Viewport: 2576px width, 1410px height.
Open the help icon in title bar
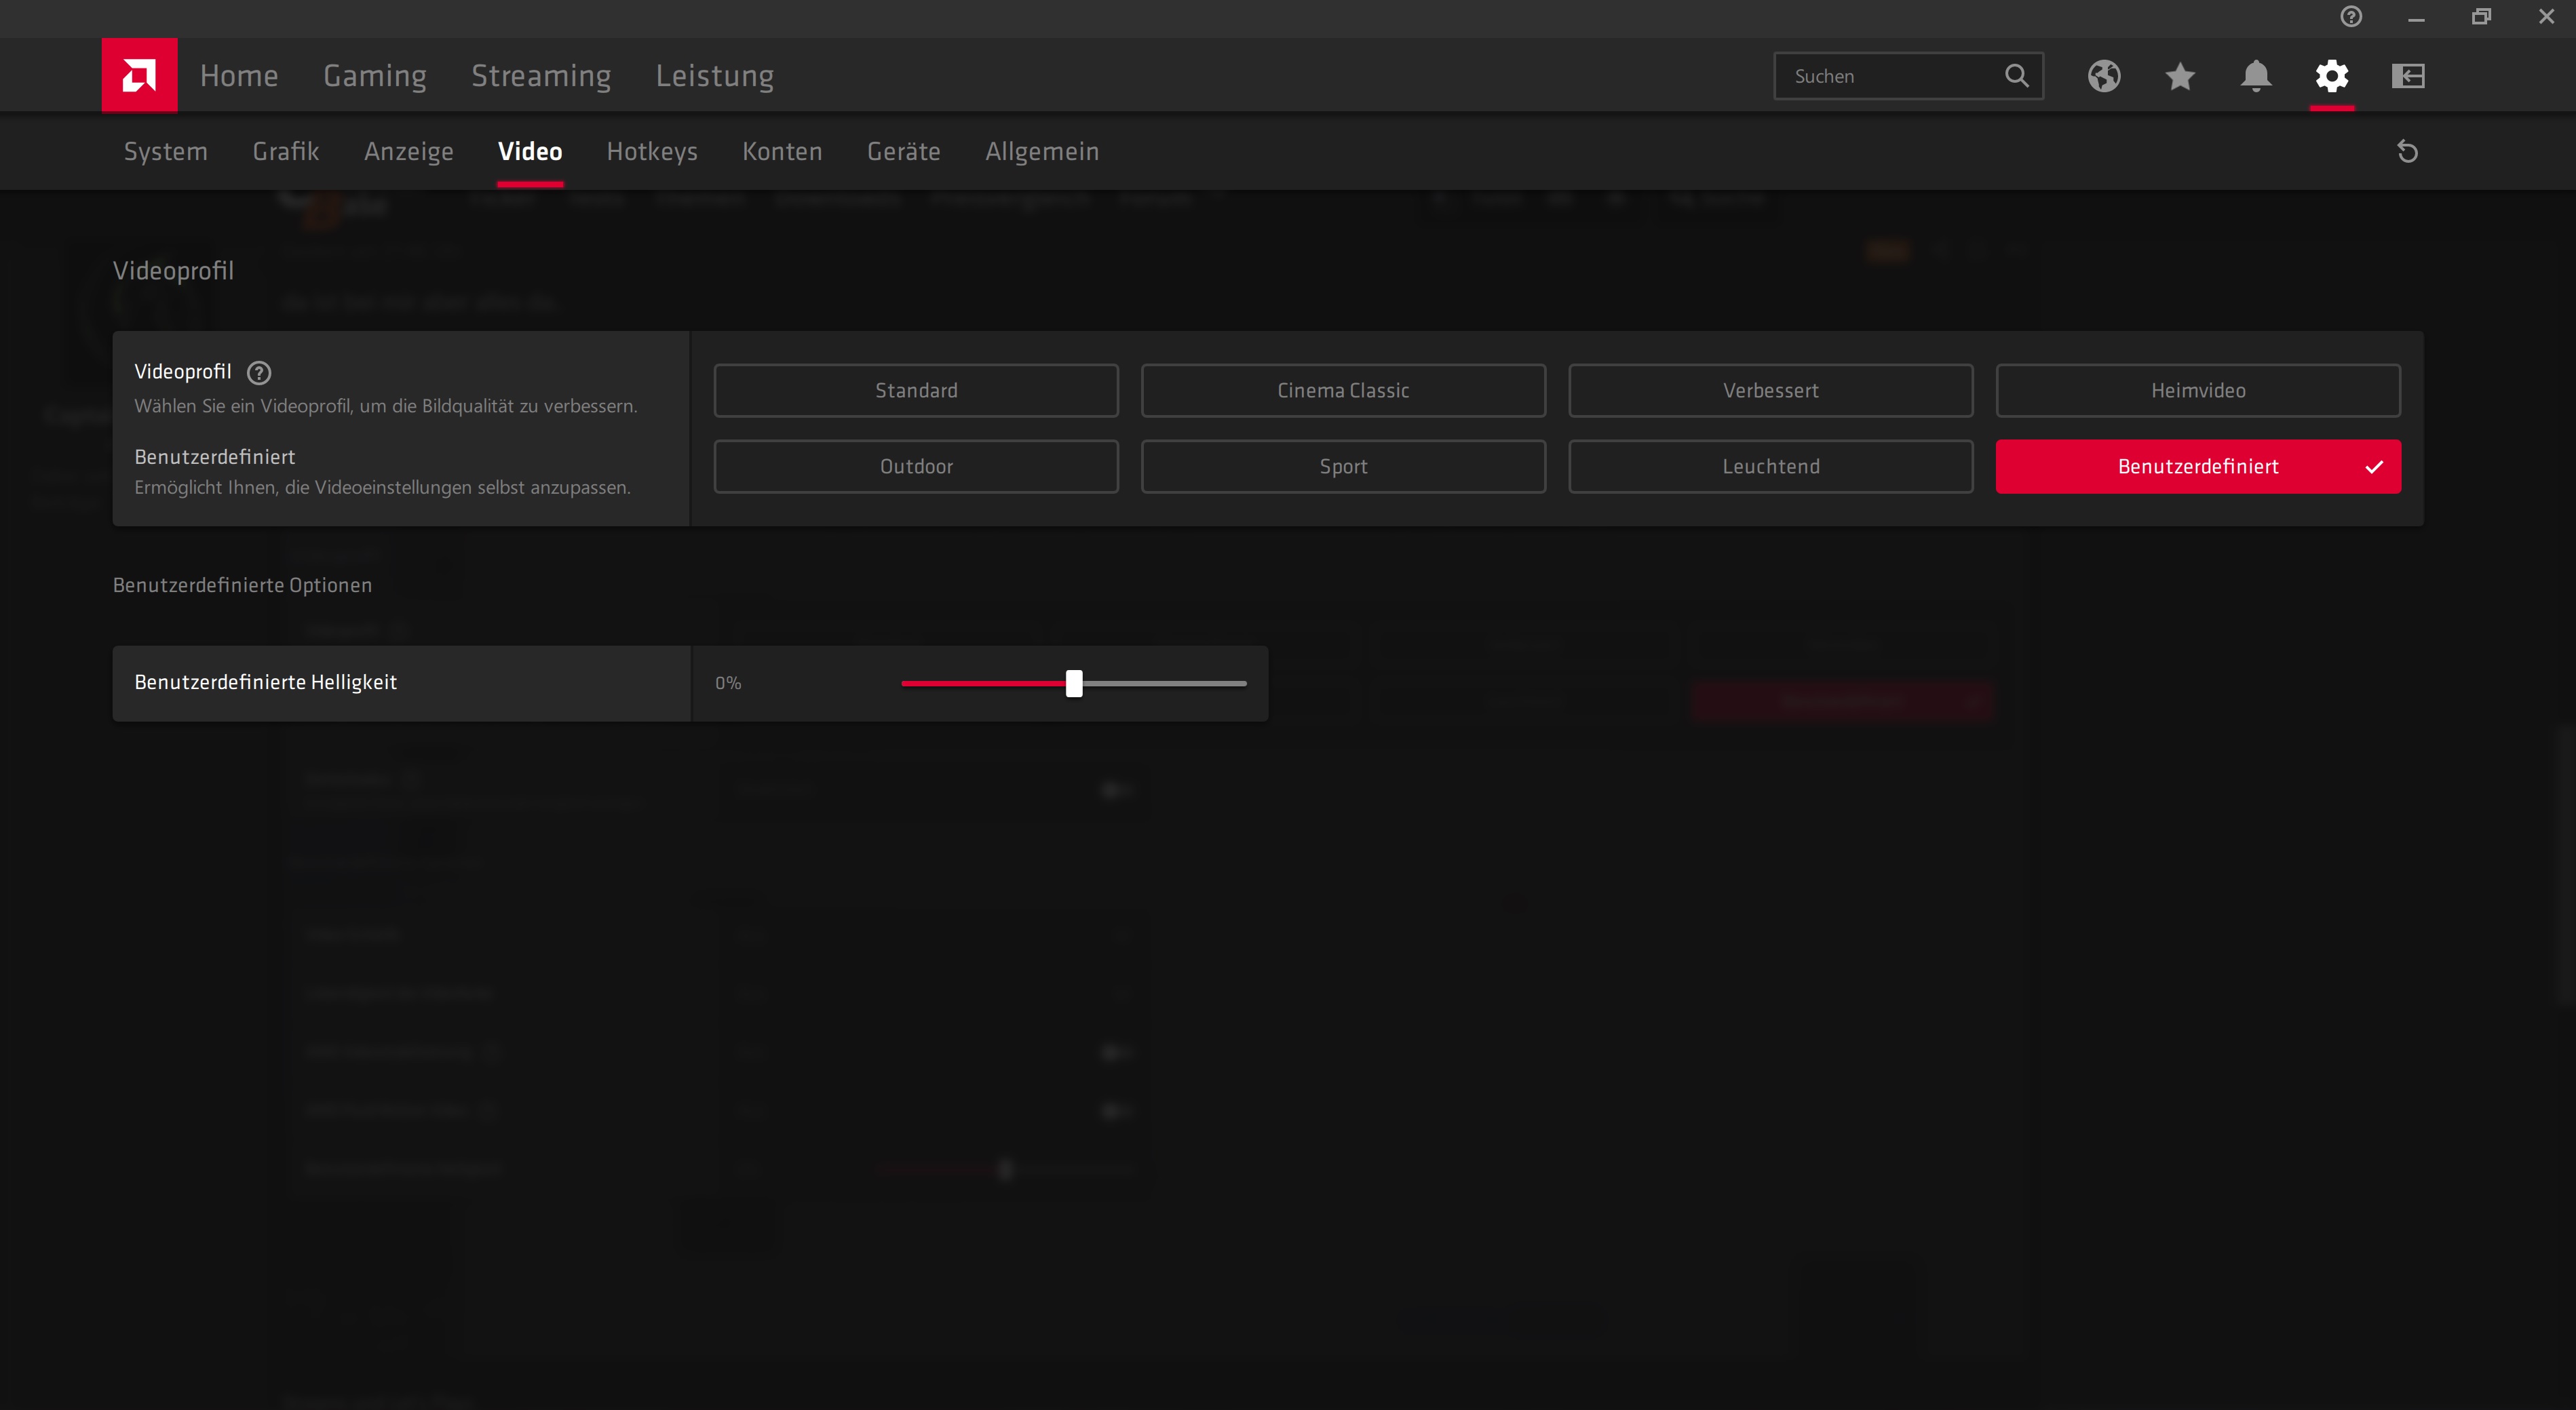point(2351,17)
